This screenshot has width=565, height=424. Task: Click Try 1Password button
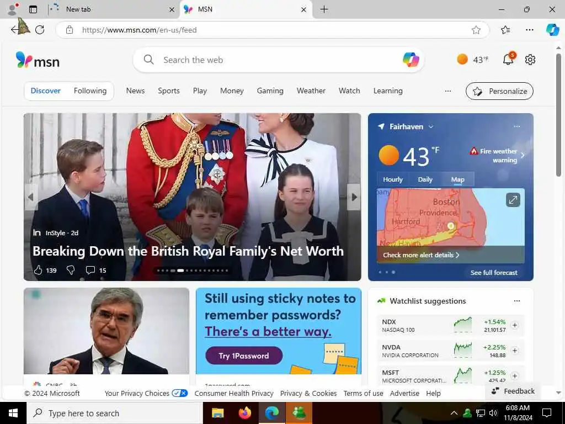tap(244, 356)
